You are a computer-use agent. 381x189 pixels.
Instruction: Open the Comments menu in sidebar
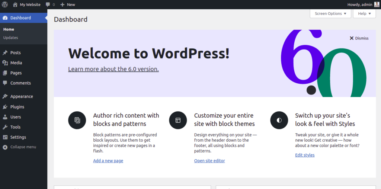click(23, 83)
